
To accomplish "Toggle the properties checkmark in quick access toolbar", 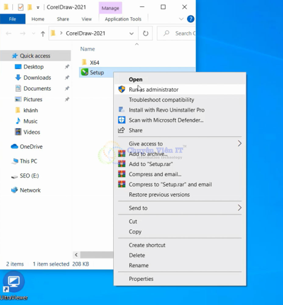I will 20,7.
